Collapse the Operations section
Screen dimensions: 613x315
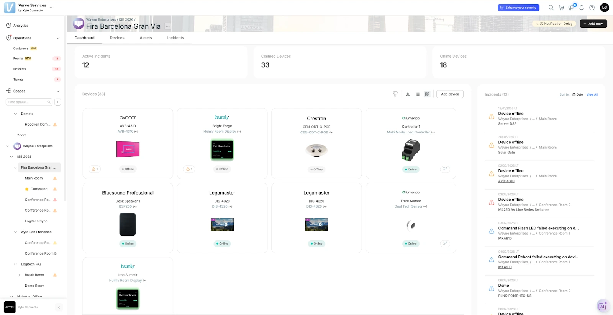58,38
